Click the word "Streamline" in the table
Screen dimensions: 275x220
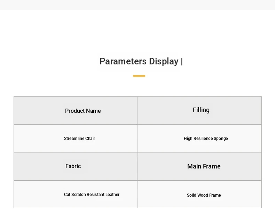tap(74, 139)
